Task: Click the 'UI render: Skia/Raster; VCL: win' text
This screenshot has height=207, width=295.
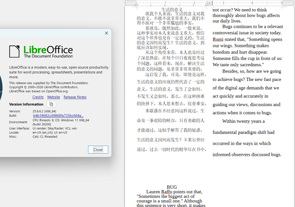Action: coord(55,128)
